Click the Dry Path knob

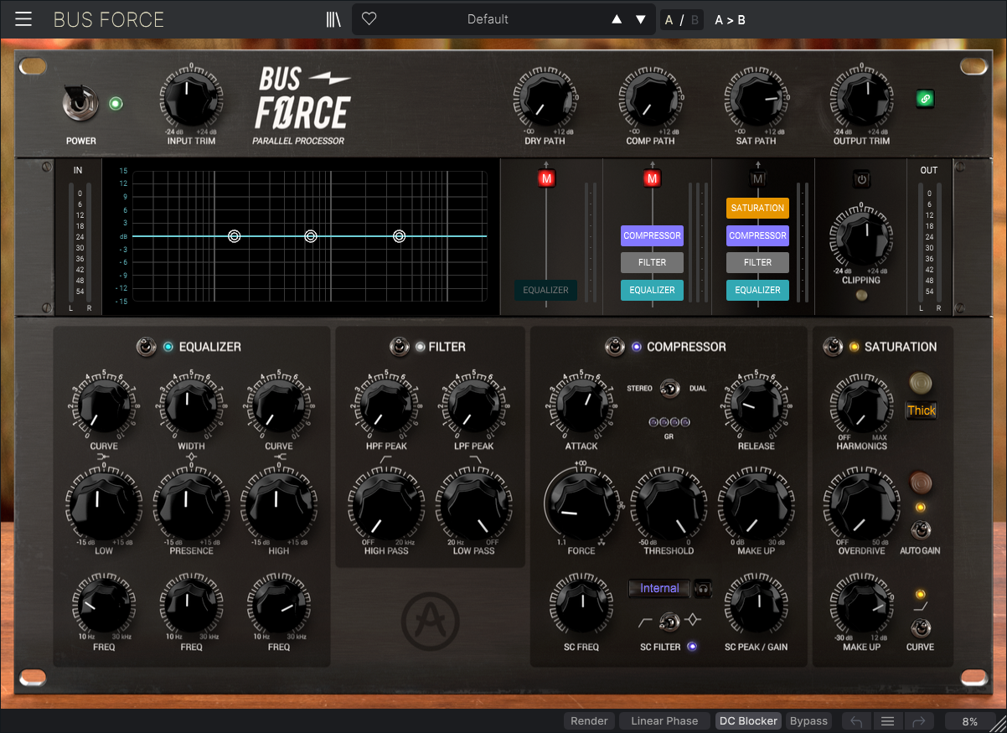pos(544,101)
